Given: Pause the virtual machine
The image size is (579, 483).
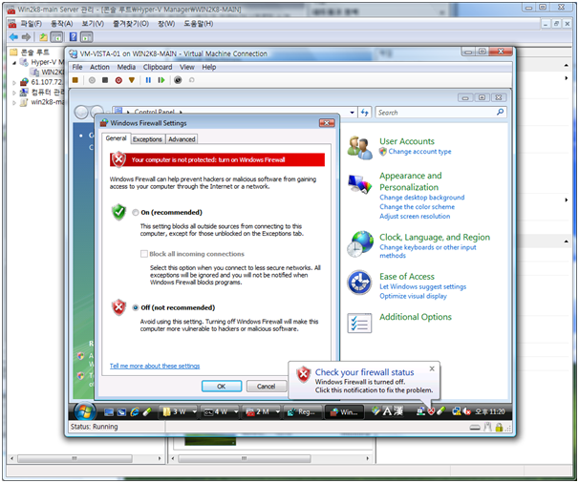Looking at the screenshot, I should point(148,80).
